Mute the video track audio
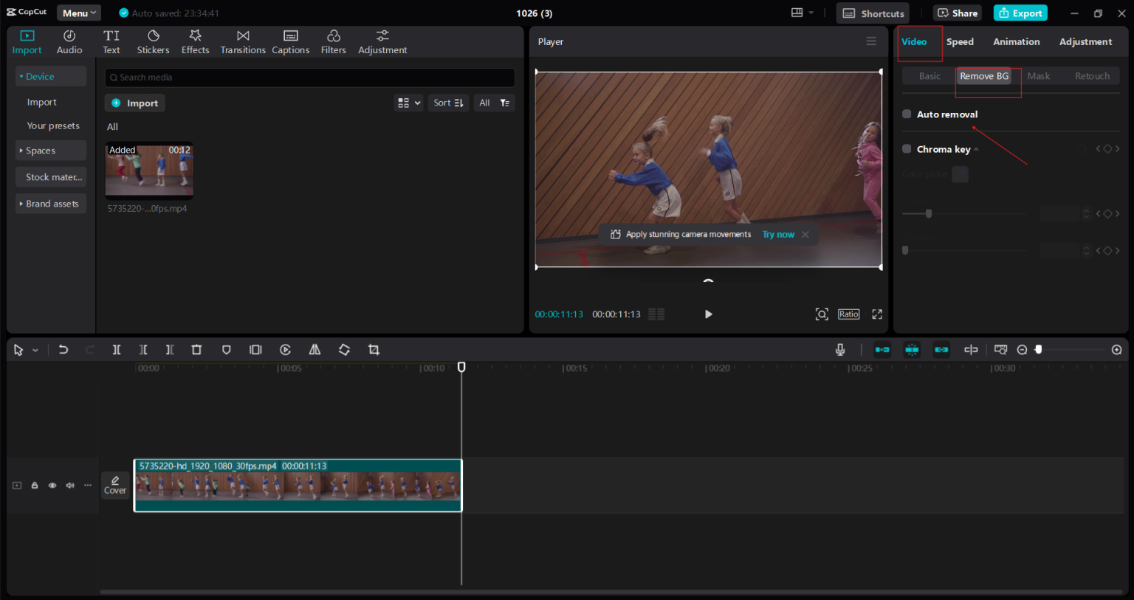The height and width of the screenshot is (600, 1134). click(69, 485)
